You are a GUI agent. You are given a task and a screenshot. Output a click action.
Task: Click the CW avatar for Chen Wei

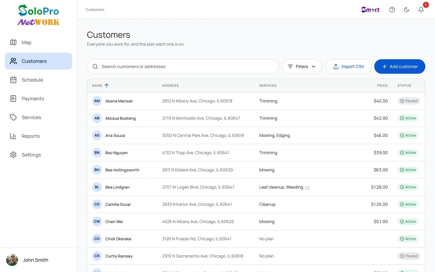click(97, 222)
